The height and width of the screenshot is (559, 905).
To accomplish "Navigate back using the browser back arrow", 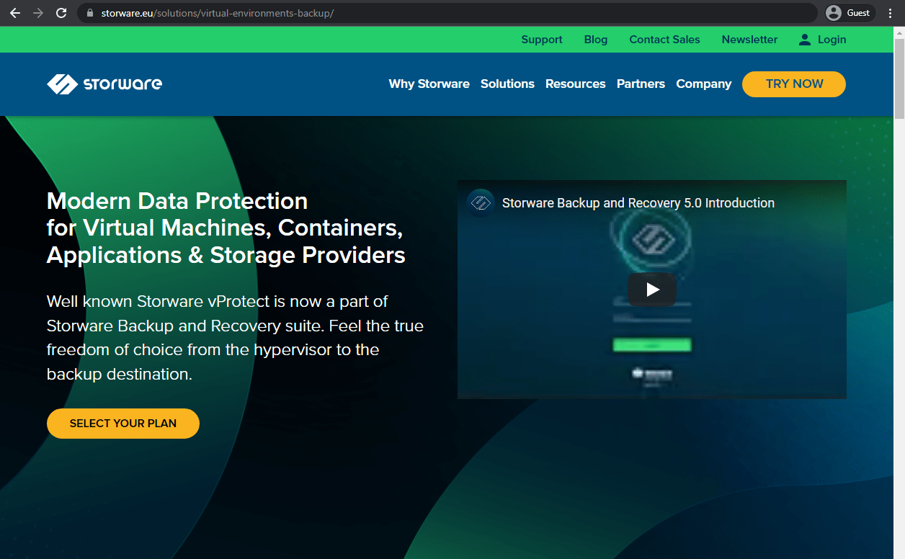I will (14, 12).
